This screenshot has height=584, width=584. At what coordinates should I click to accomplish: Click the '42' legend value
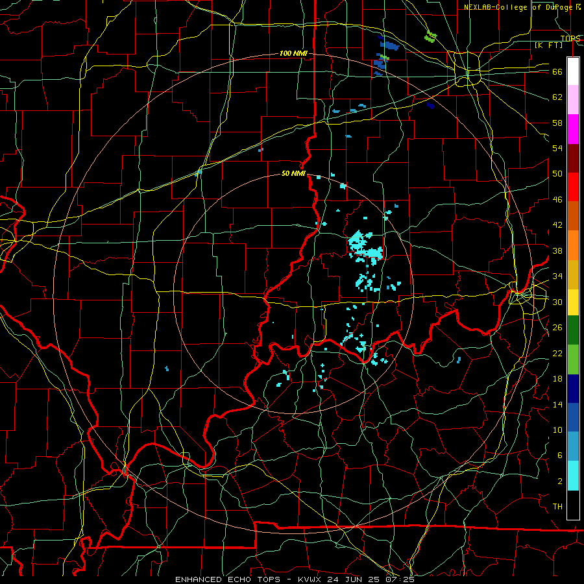(557, 225)
